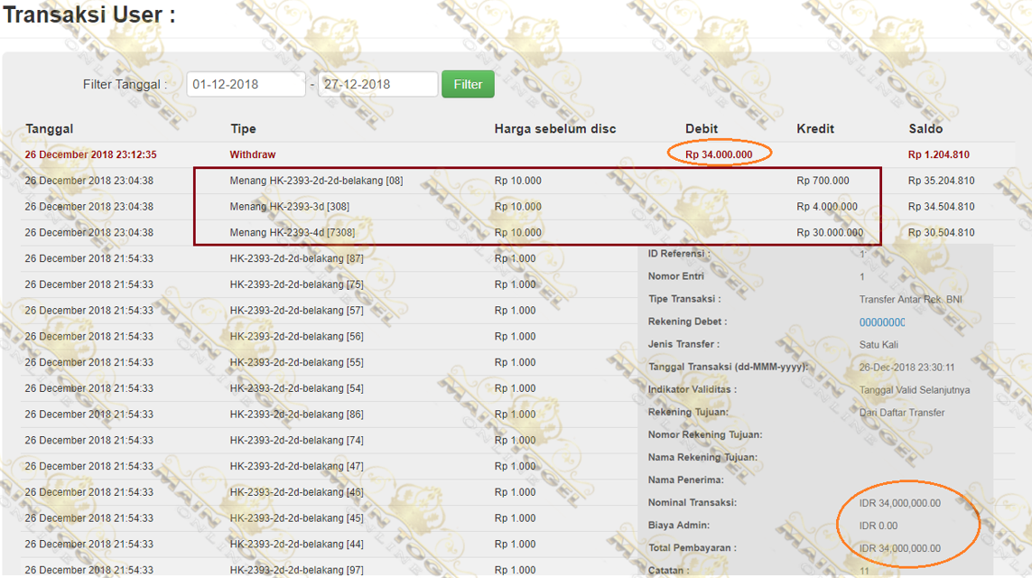Click the Saldo column header

(x=925, y=129)
